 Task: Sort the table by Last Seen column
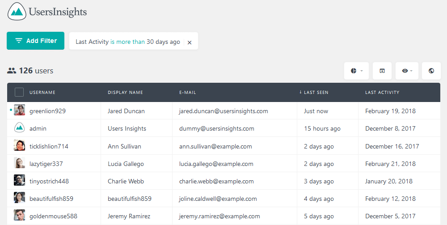click(314, 93)
